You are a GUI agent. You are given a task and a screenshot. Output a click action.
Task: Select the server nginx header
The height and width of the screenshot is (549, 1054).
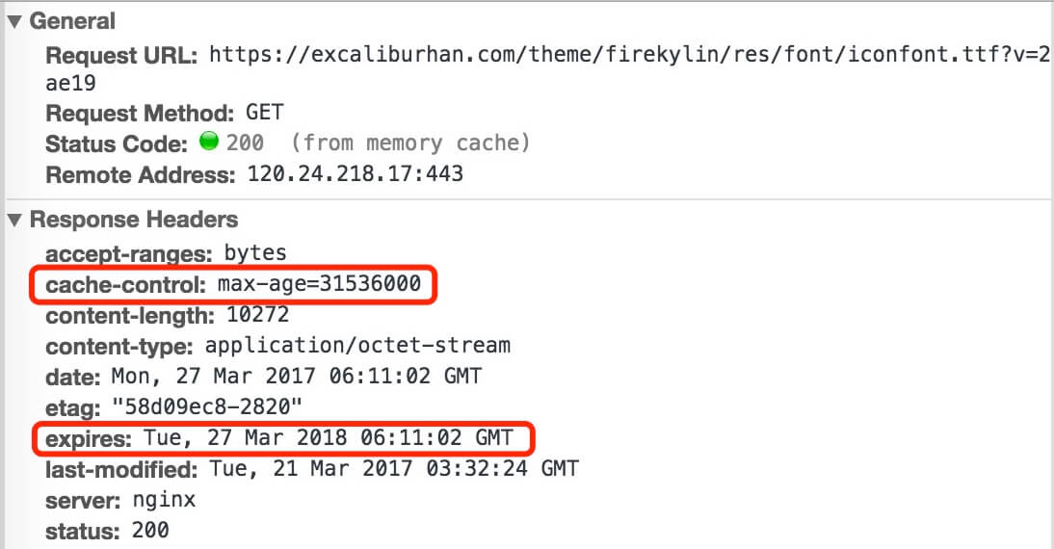coord(120,500)
